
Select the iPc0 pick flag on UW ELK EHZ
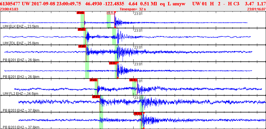(x=80, y=13)
